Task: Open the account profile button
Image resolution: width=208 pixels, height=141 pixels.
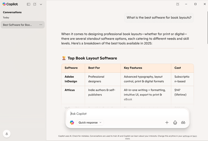Action: 7,134
